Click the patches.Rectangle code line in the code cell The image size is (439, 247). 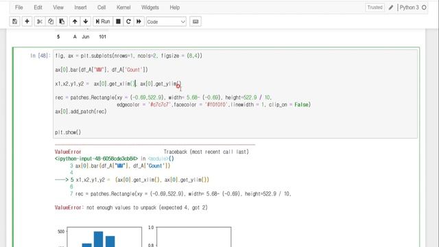pyautogui.click(x=163, y=97)
